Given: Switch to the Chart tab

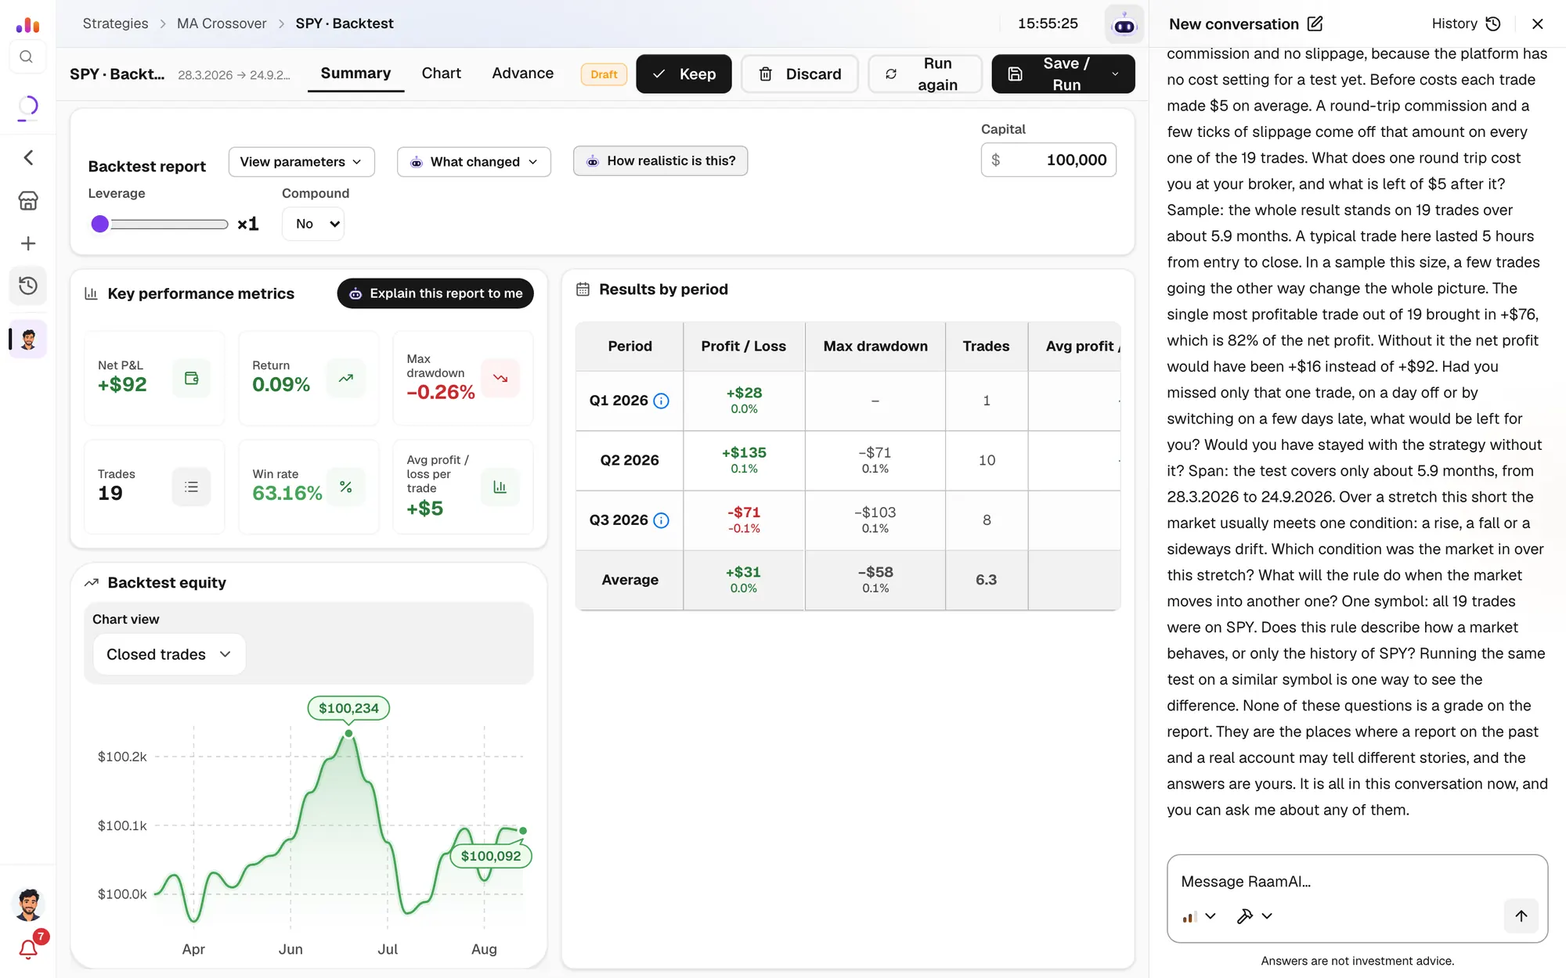Looking at the screenshot, I should (441, 74).
